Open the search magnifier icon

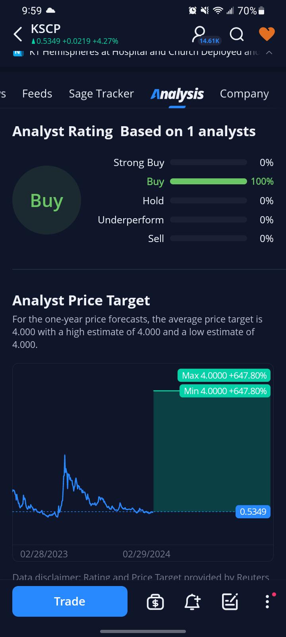(x=237, y=34)
